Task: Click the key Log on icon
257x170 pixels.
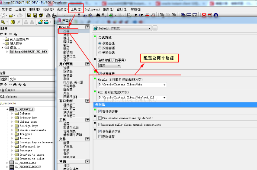Action: point(3,22)
